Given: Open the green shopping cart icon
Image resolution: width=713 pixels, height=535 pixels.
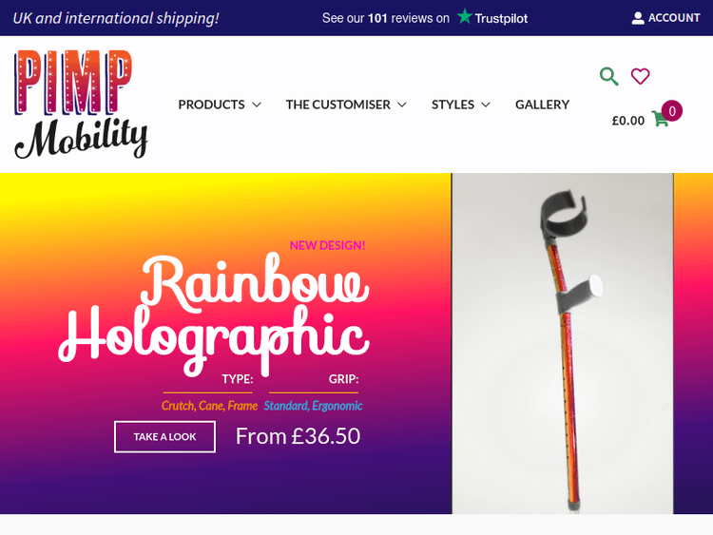Looking at the screenshot, I should pos(660,119).
